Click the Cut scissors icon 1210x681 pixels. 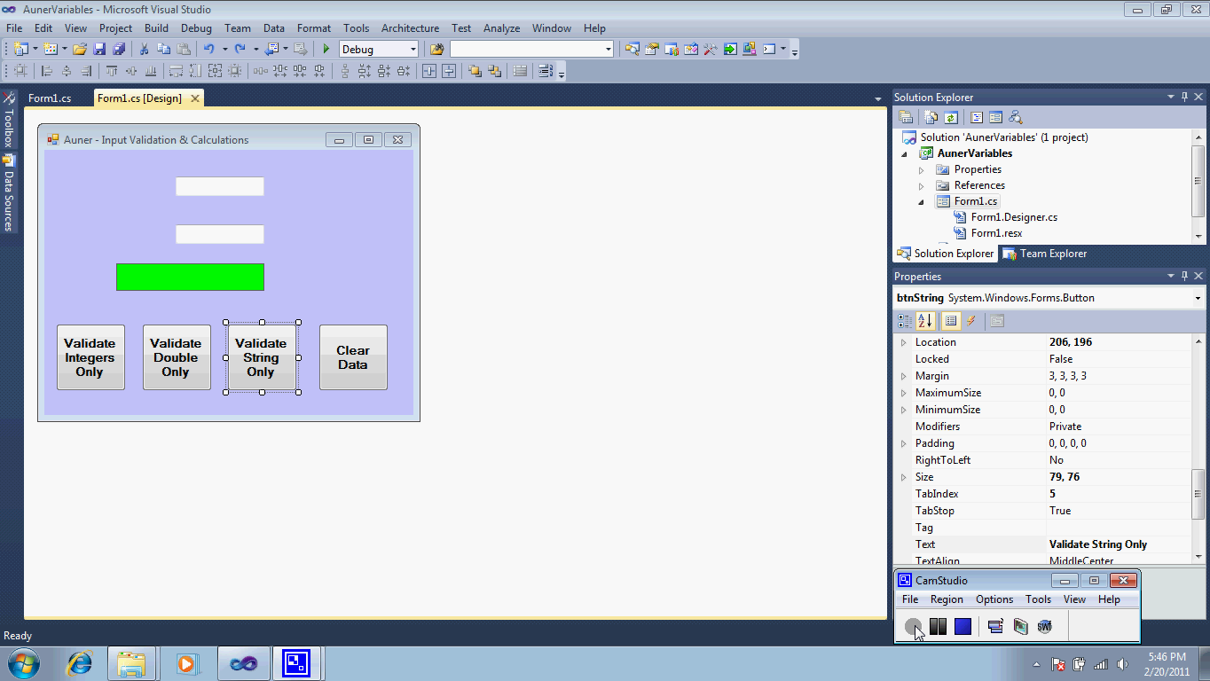coord(144,50)
